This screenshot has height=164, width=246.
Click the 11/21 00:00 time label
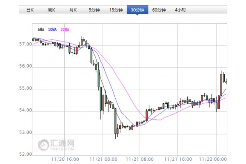coord(104,159)
